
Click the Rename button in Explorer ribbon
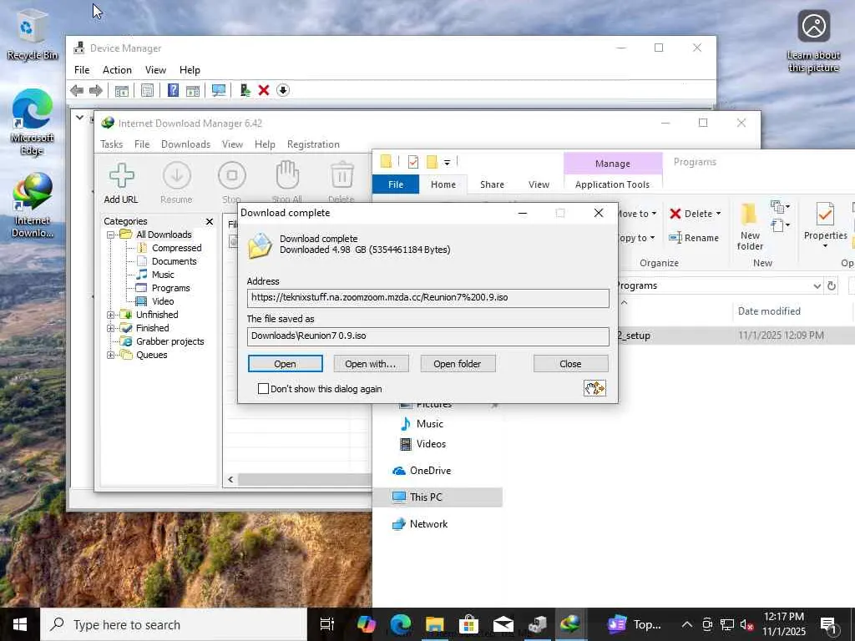[694, 238]
